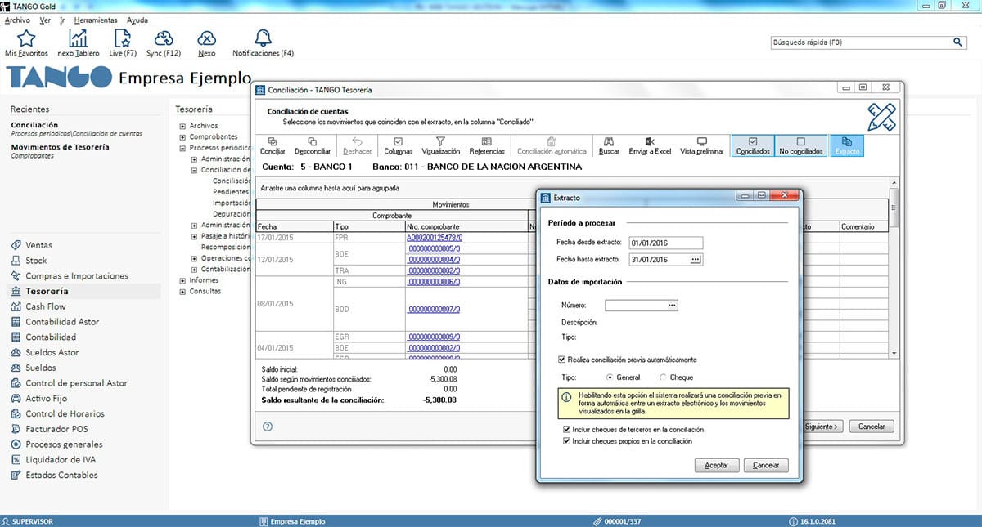This screenshot has width=982, height=527.
Task: Click help question mark icon in Conciliación window
Action: click(x=268, y=427)
